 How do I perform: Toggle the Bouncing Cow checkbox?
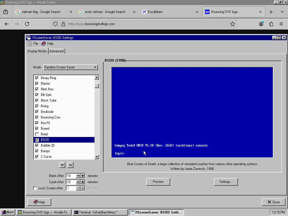(x=37, y=117)
